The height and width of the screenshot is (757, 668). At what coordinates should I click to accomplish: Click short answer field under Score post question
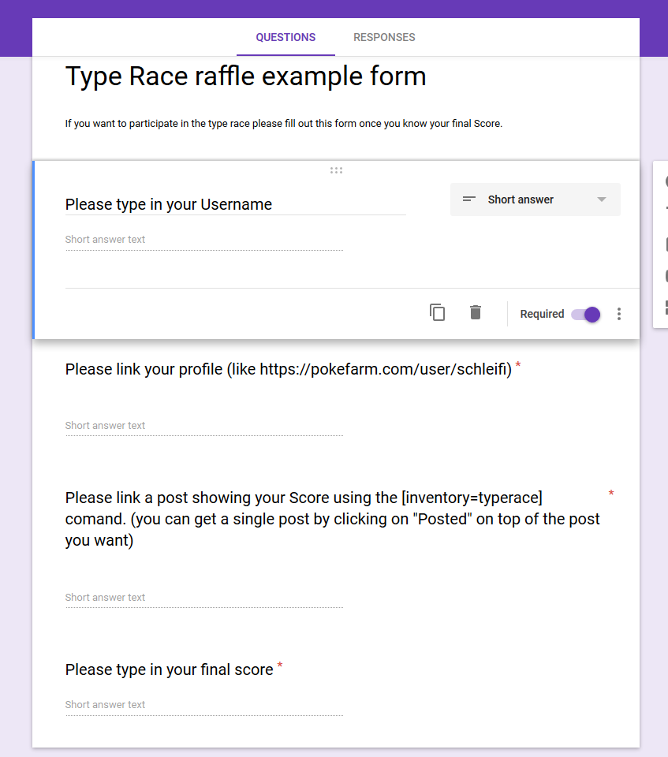click(x=203, y=598)
